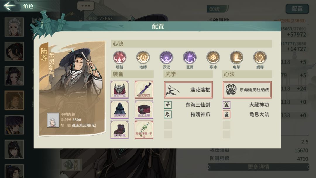This screenshot has width=316, height=178.
Task: Open the 罗汉 heart-art icon
Action: [x=166, y=57]
